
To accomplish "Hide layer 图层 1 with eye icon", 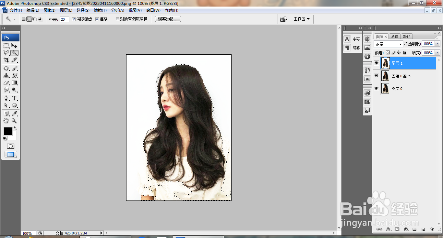I will click(x=376, y=63).
